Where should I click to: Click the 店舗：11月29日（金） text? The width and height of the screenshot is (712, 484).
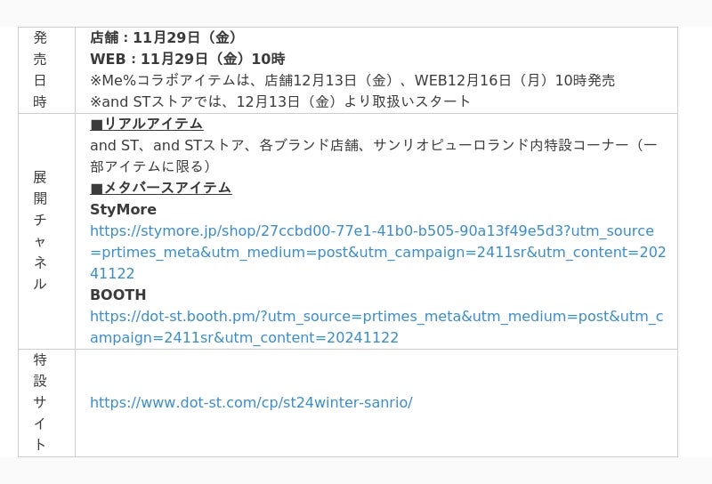click(x=164, y=38)
